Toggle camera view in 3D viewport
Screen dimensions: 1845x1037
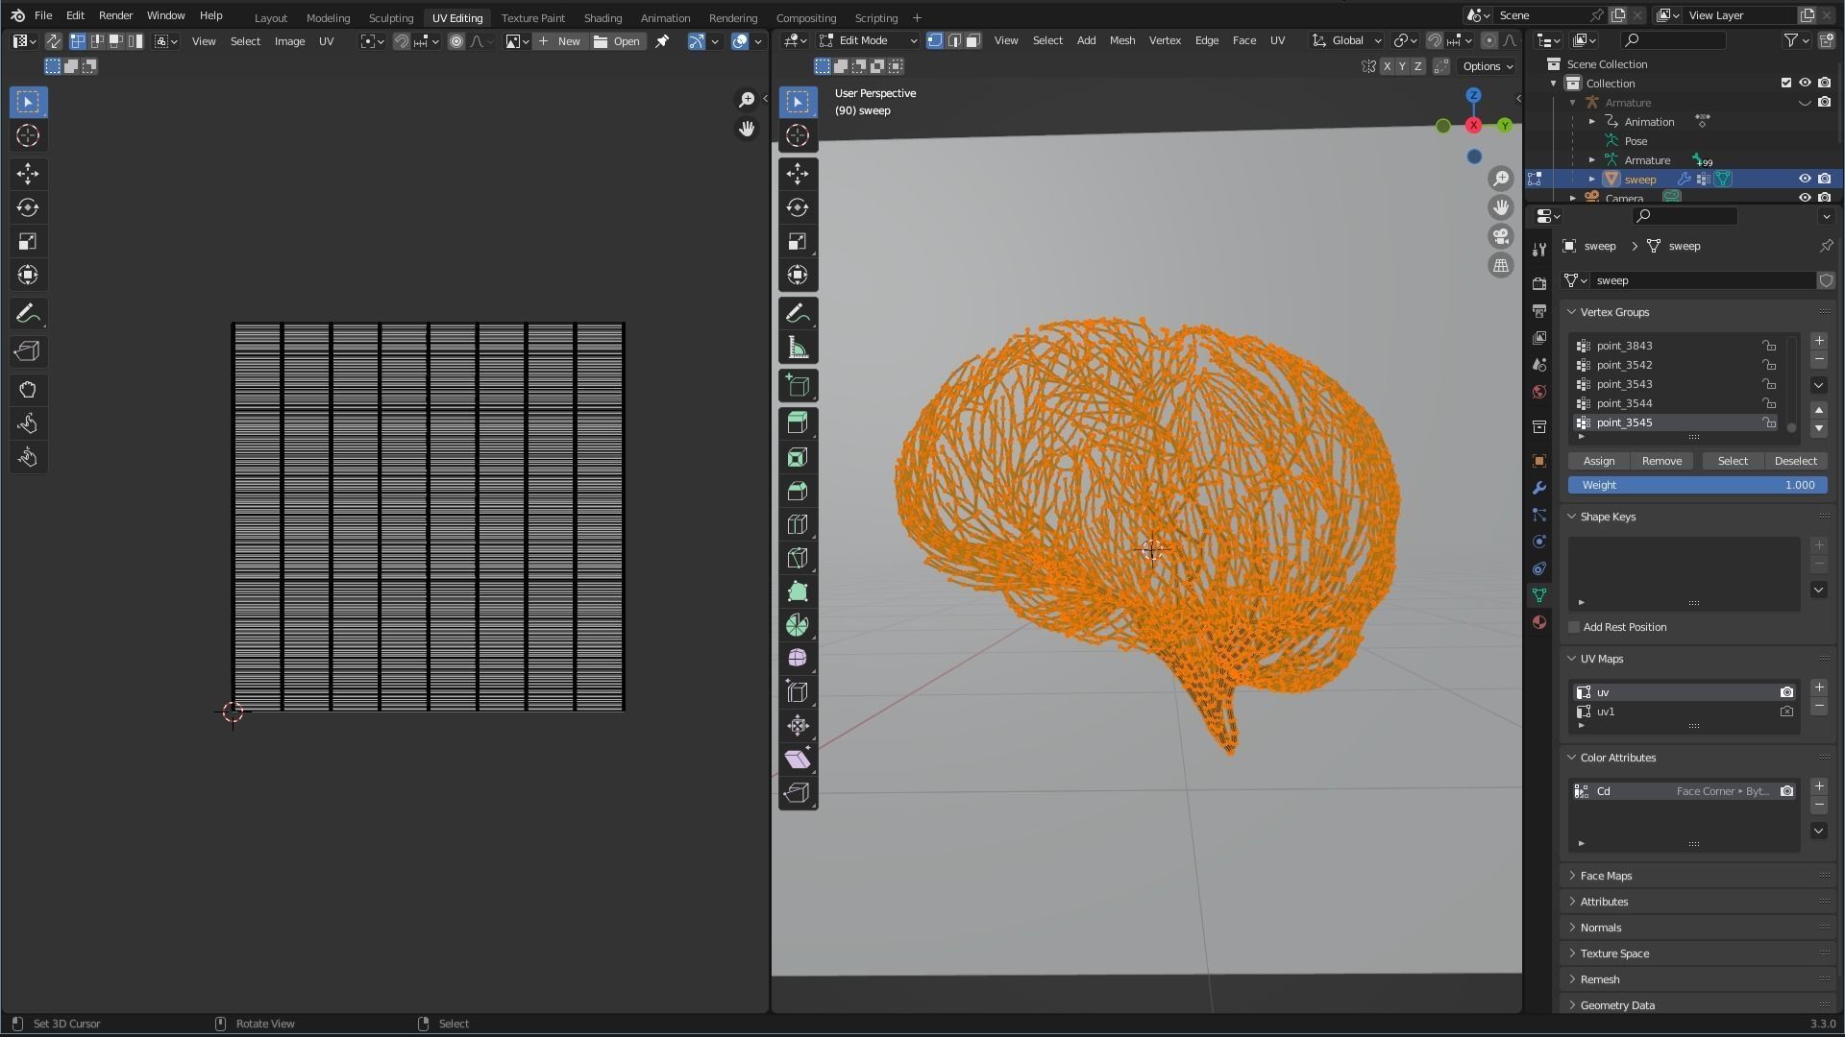[x=1501, y=236]
